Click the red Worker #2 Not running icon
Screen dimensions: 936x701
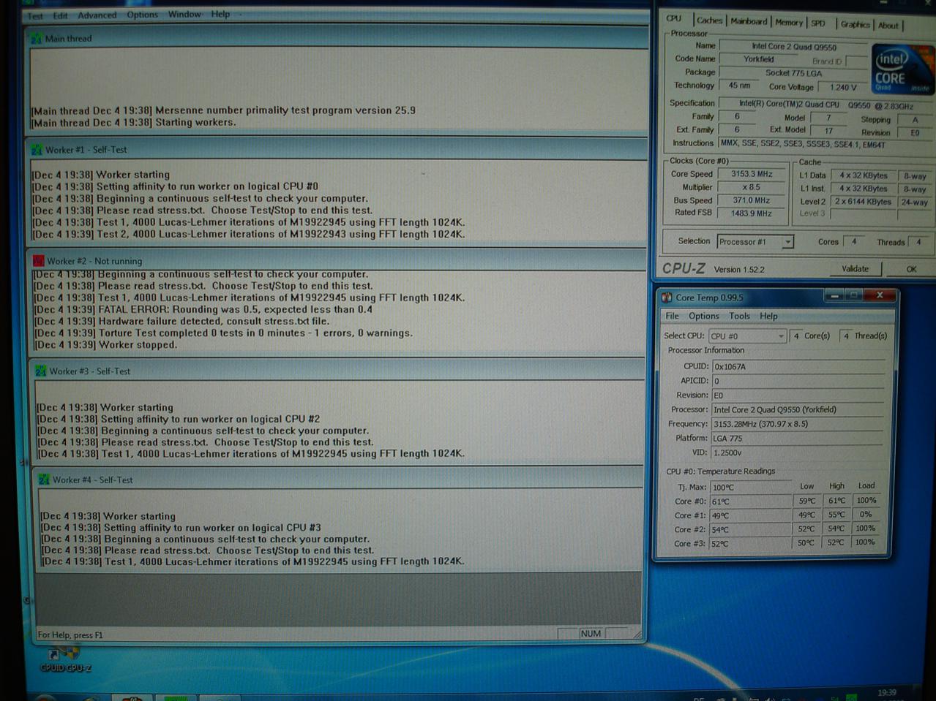(38, 261)
